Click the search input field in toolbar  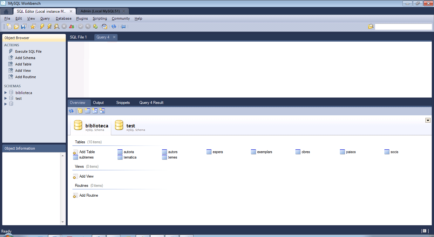click(x=403, y=27)
